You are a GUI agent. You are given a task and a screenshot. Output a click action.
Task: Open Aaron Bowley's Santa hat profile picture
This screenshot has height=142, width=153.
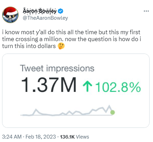10,15
